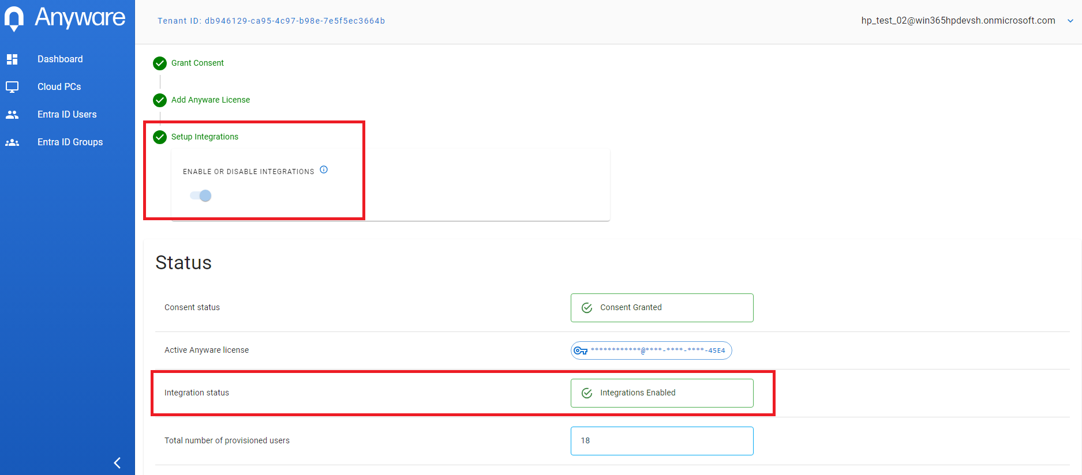The width and height of the screenshot is (1082, 475).
Task: Click the Consent status label
Action: point(192,307)
